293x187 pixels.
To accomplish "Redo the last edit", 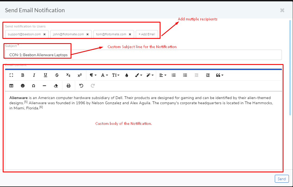I will pyautogui.click(x=93, y=86).
